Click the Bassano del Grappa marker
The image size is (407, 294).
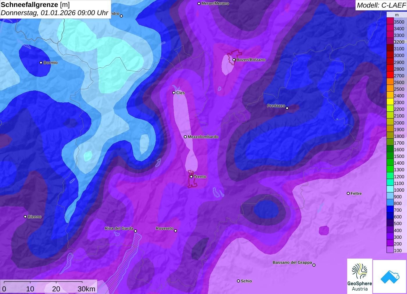(314, 265)
